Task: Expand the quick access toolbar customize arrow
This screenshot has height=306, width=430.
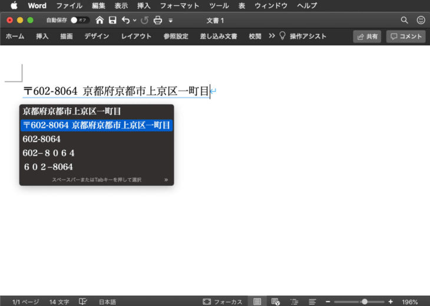Action: click(170, 21)
